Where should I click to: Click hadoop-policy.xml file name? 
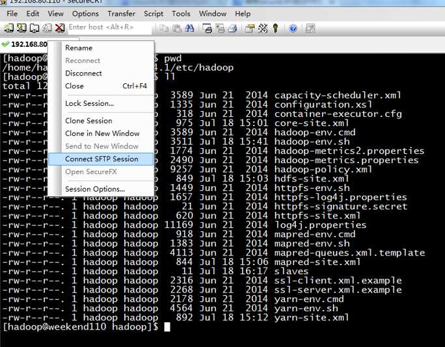click(323, 170)
